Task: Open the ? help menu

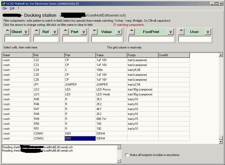Action: pyautogui.click(x=18, y=8)
